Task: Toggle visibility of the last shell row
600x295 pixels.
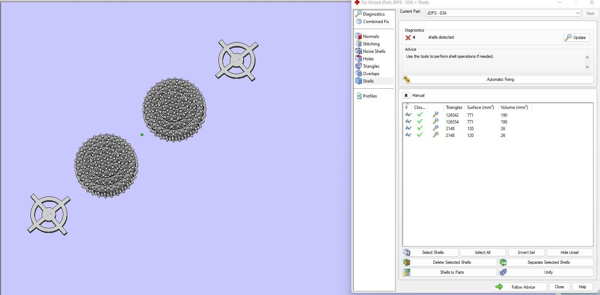Action: pyautogui.click(x=408, y=135)
